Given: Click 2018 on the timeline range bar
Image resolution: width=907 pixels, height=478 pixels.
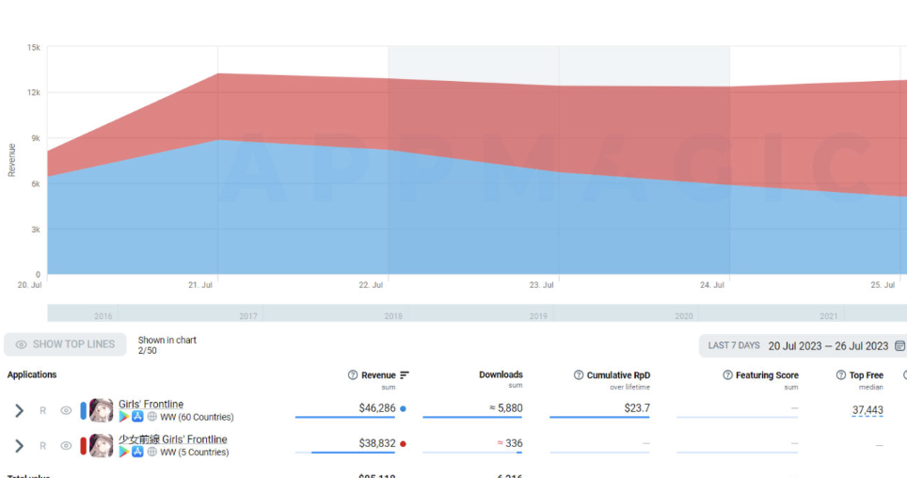Looking at the screenshot, I should (393, 316).
